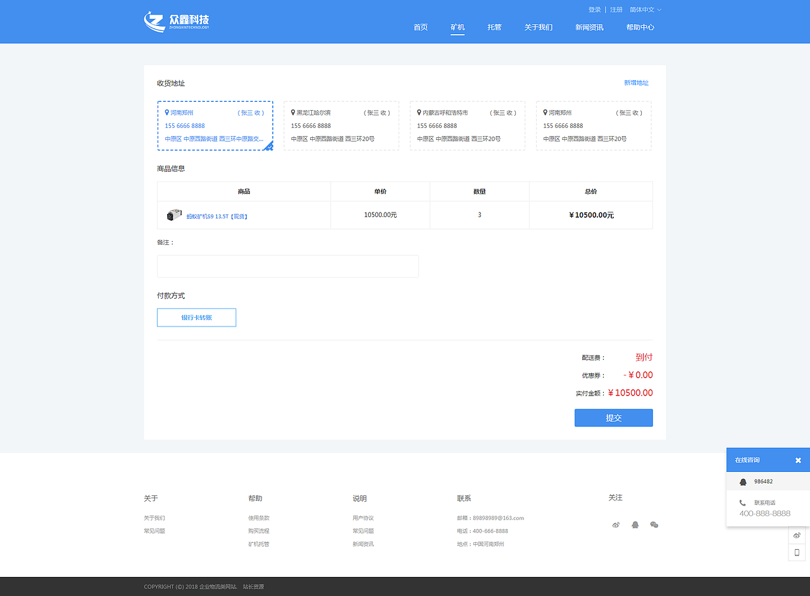The image size is (810, 596).
Task: Open footer link 使用条款
Action: [x=259, y=518]
